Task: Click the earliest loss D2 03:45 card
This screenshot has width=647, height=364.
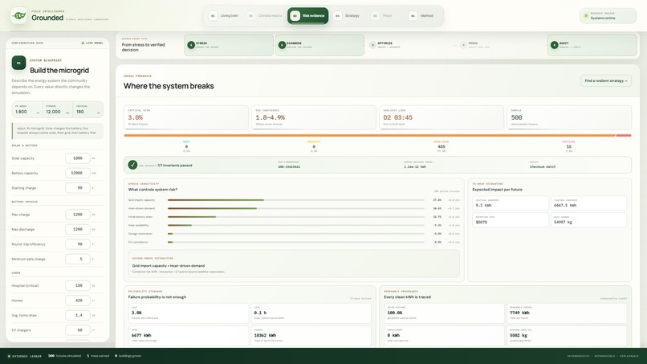Action: (x=441, y=117)
